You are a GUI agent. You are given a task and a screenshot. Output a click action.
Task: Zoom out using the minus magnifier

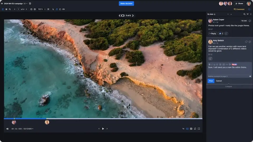(31, 9)
